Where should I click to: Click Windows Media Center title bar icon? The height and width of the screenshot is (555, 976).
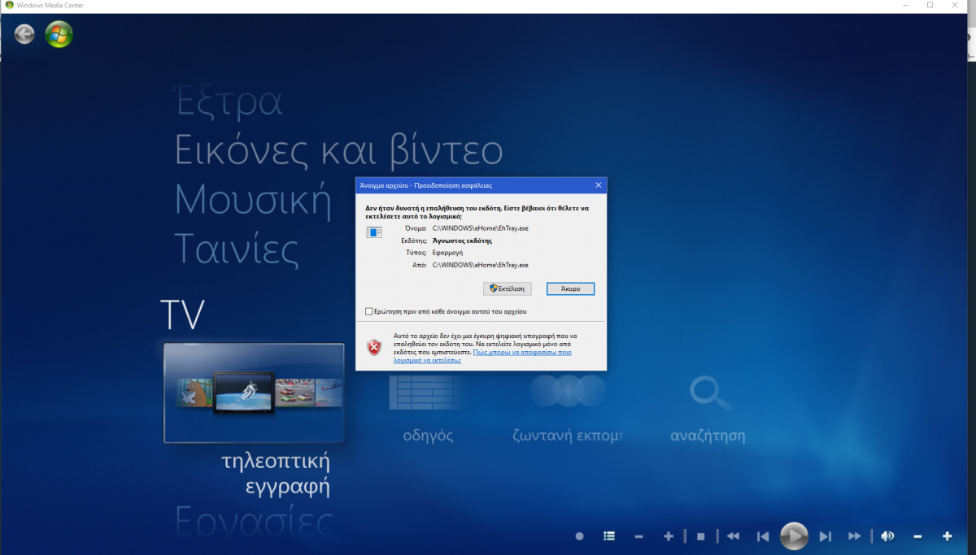[8, 6]
